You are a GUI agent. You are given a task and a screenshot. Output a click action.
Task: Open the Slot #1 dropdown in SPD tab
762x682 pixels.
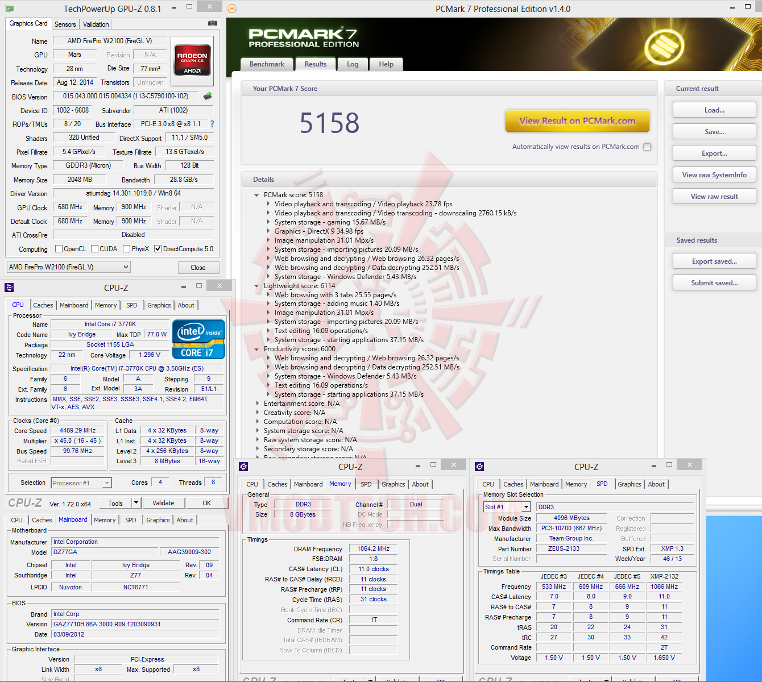526,506
